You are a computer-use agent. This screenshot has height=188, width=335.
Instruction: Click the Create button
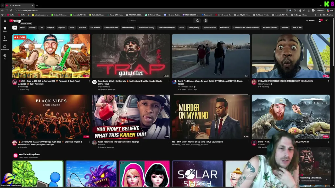tap(310, 21)
